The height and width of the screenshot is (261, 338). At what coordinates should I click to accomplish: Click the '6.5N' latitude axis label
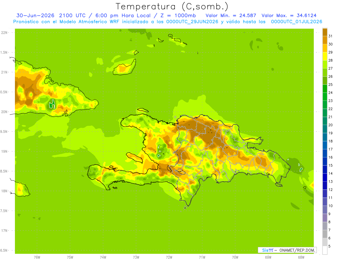[x=4, y=250]
